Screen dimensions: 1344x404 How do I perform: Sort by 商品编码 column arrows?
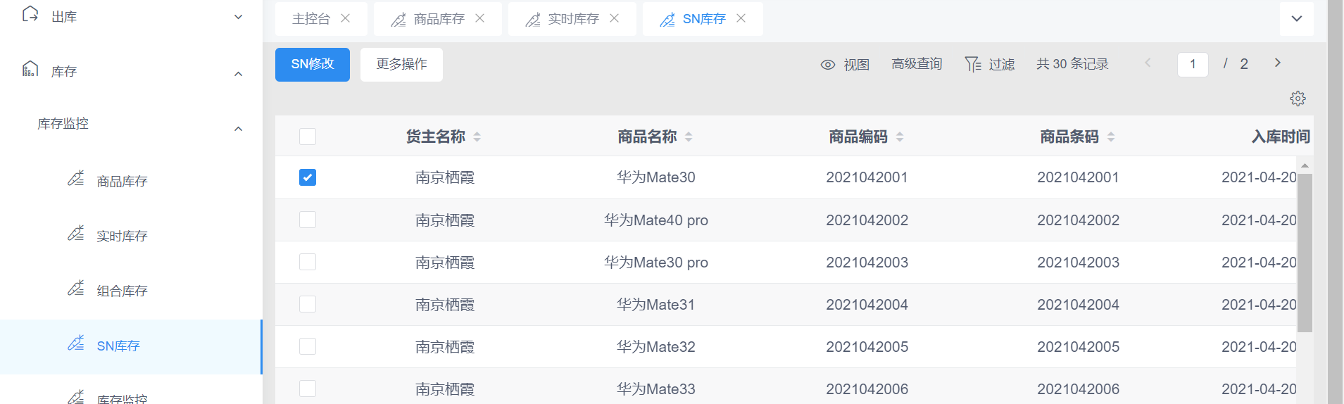(x=900, y=137)
